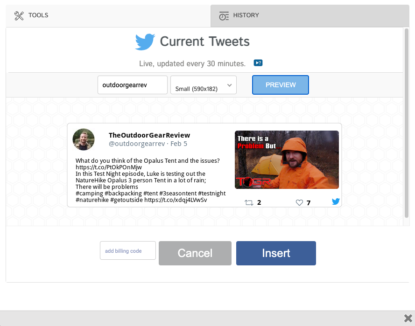Click the small Twitter bird in tweet card
415x326 pixels.
336,201
